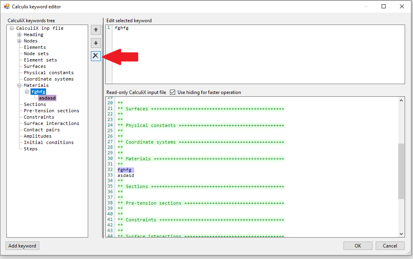Select Elements in the keywords tree
The image size is (413, 259).
(x=35, y=47)
